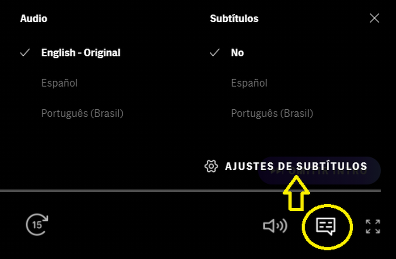
Task: Skip forward 15 seconds
Action: click(x=37, y=224)
